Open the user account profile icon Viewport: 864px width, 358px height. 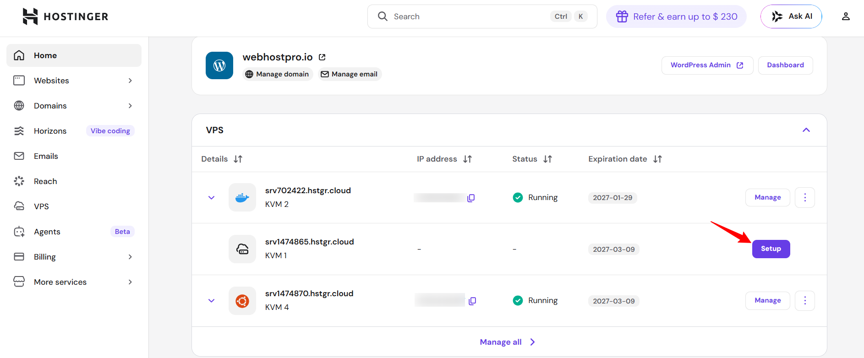pos(846,16)
